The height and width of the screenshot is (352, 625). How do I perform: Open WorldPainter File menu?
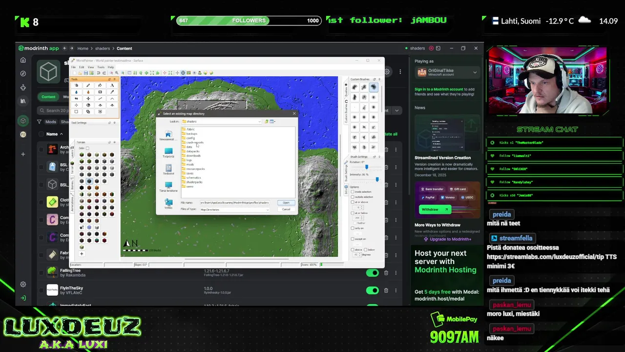point(74,67)
